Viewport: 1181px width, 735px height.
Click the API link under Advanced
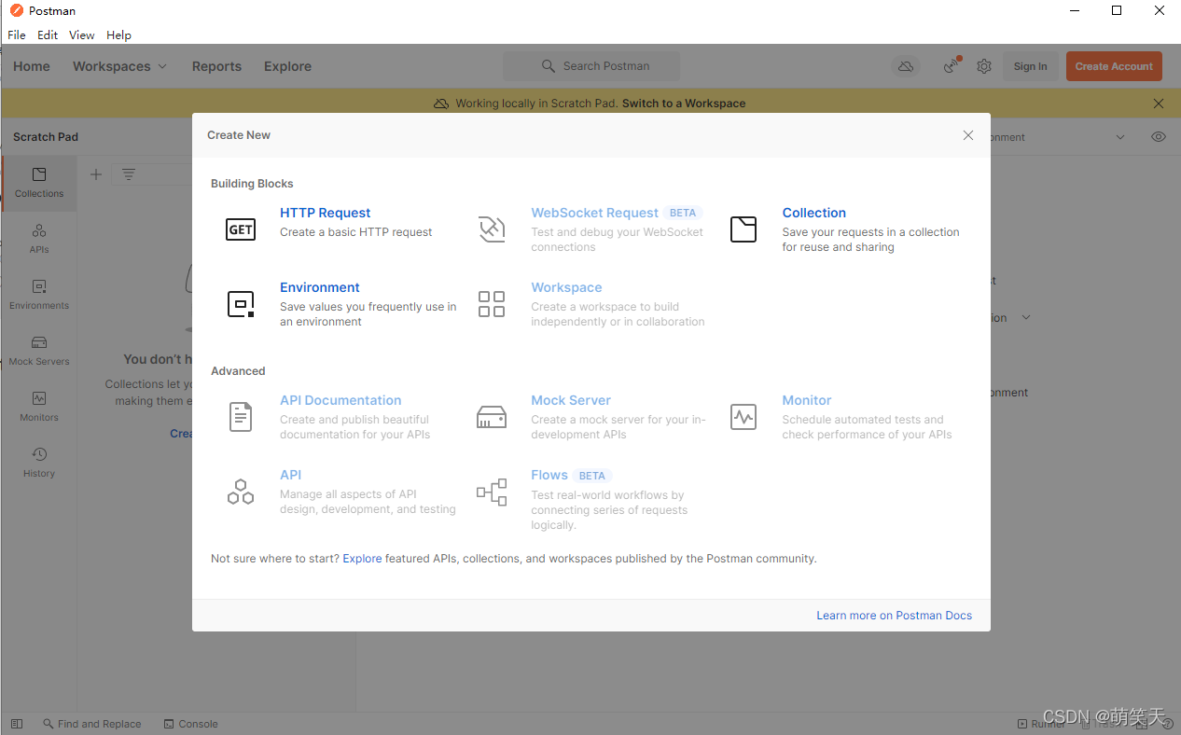(x=290, y=475)
